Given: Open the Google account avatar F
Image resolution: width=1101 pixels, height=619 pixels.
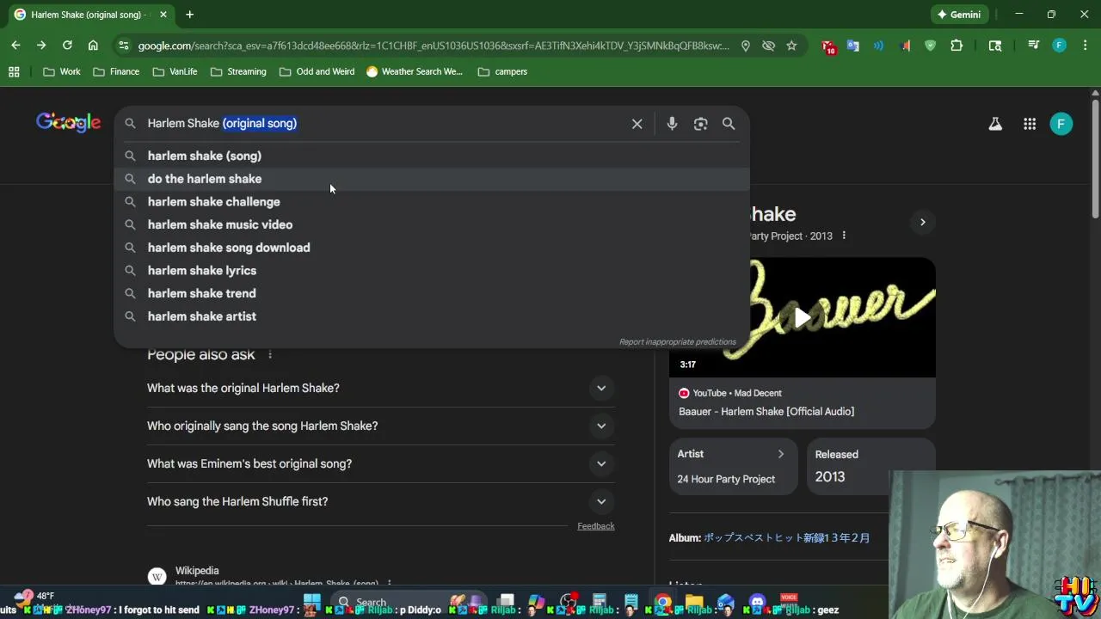Looking at the screenshot, I should click(x=1061, y=124).
